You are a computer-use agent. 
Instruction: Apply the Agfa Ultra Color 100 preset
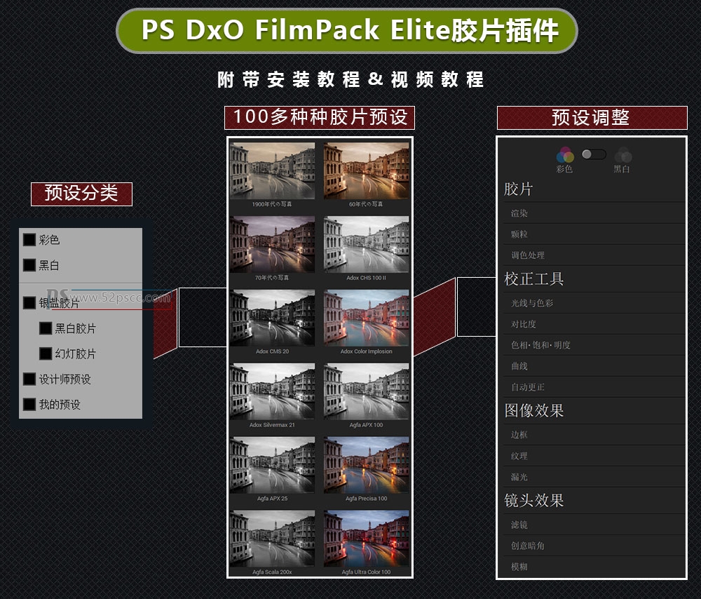click(x=366, y=539)
